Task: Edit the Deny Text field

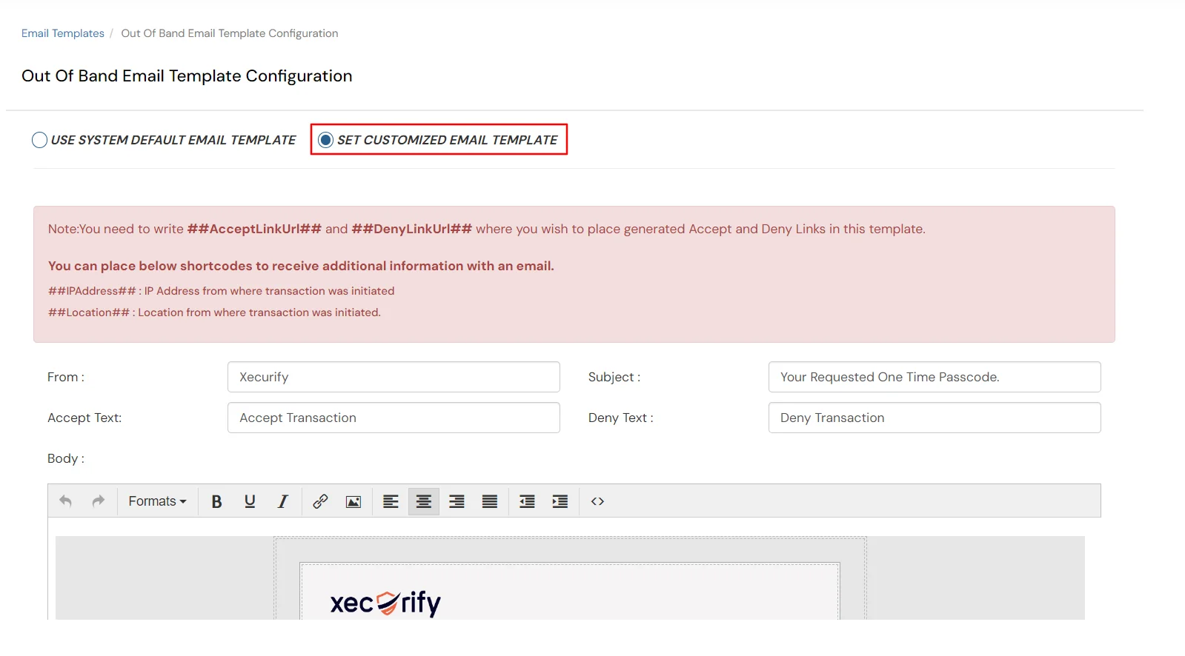Action: pyautogui.click(x=935, y=418)
